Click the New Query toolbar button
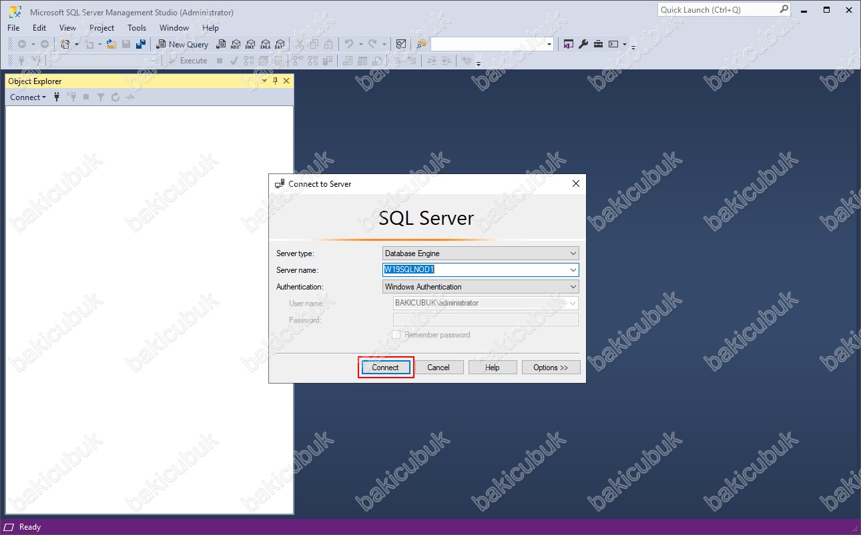Screen dimensions: 861x535 pos(182,44)
